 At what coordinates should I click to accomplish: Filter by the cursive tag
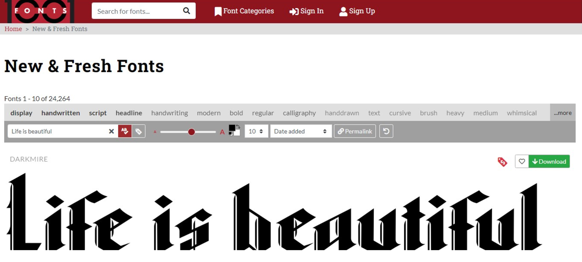point(400,113)
